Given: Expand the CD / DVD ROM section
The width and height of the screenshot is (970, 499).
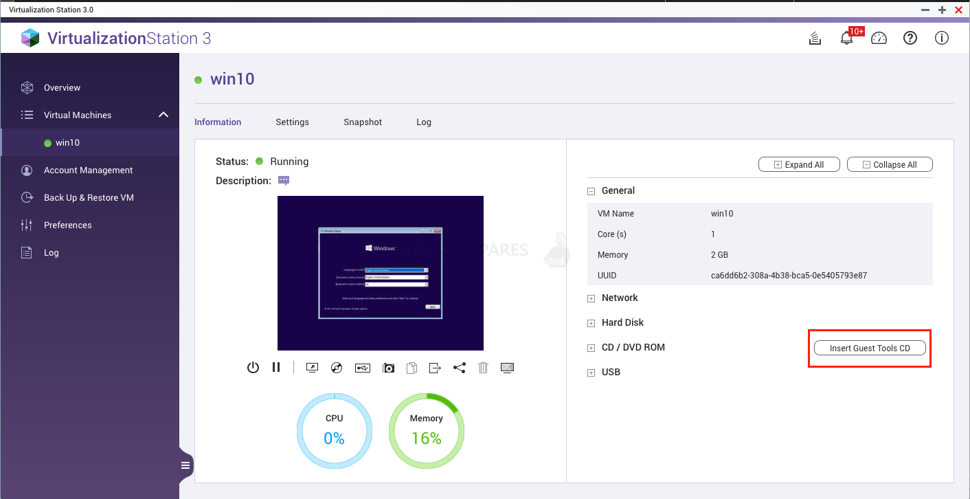Looking at the screenshot, I should (591, 348).
